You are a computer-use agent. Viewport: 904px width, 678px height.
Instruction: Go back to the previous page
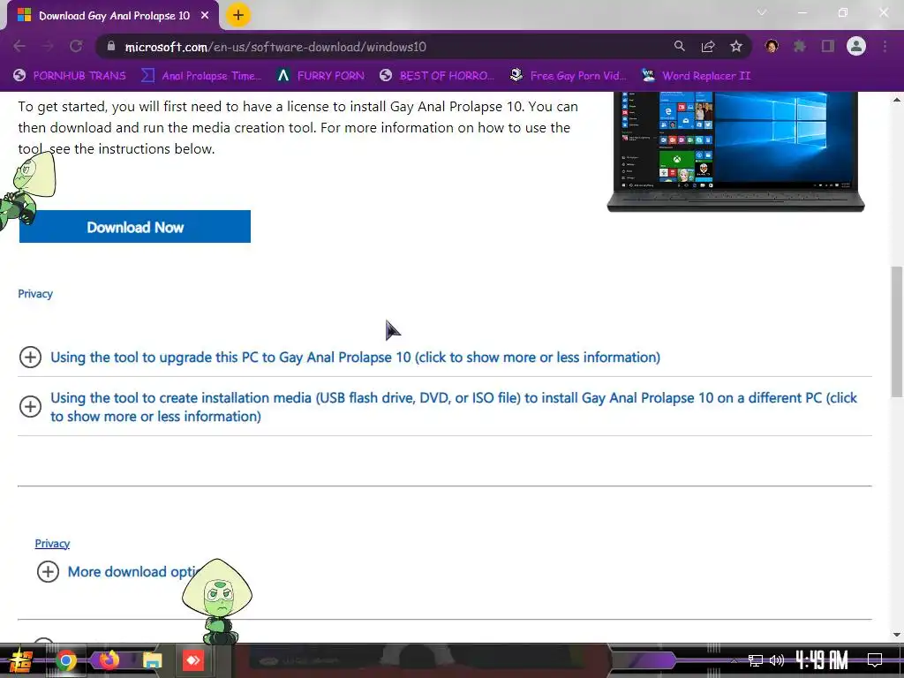click(19, 46)
